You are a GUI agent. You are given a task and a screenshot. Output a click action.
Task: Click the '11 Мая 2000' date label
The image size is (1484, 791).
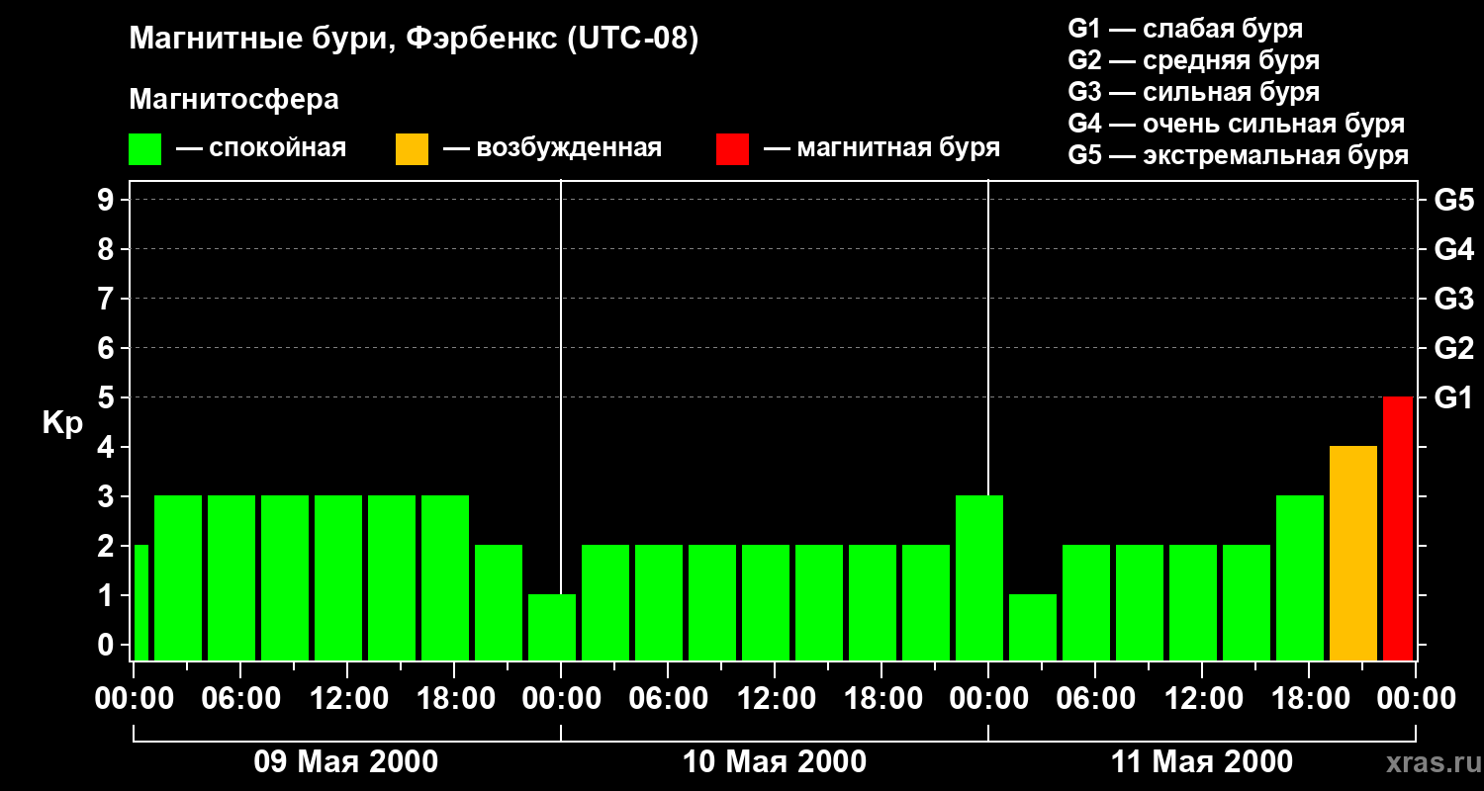click(1202, 761)
